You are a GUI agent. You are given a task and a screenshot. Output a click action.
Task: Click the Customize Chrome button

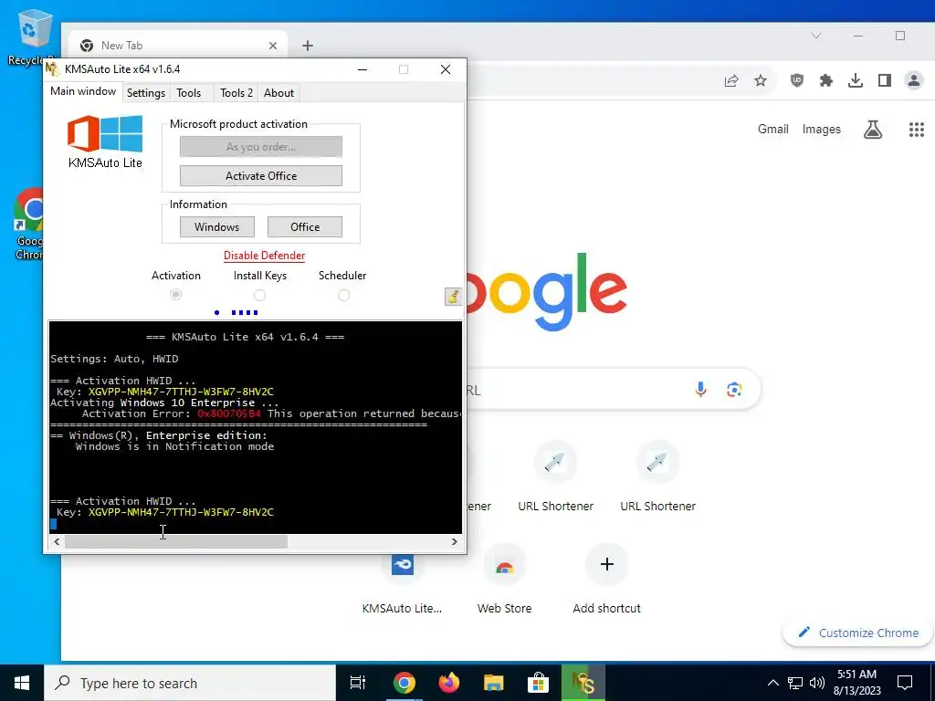[x=858, y=633]
